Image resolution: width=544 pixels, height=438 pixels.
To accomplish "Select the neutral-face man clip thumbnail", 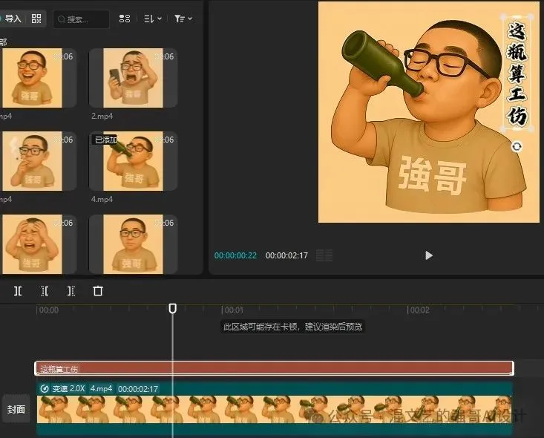I will [x=134, y=243].
